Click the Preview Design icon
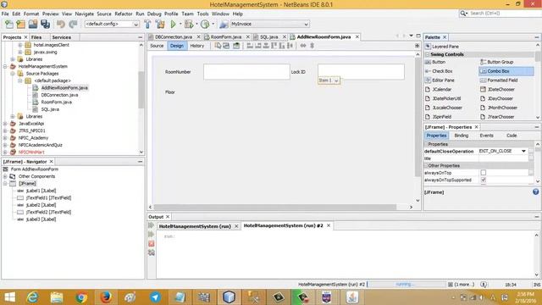Image resolution: width=542 pixels, height=305 pixels. pyautogui.click(x=236, y=46)
